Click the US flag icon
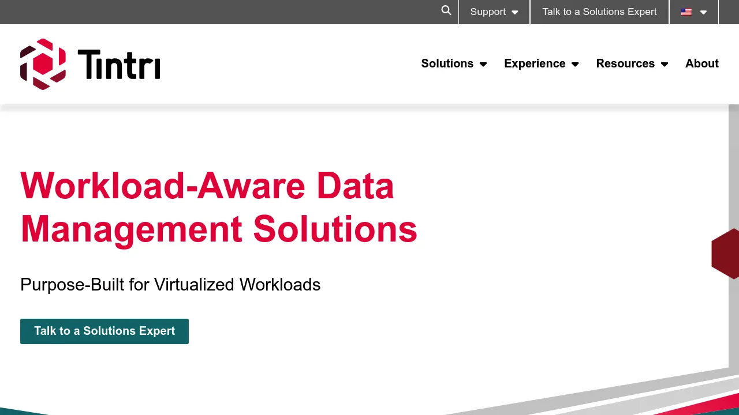This screenshot has width=739, height=415. click(x=686, y=12)
